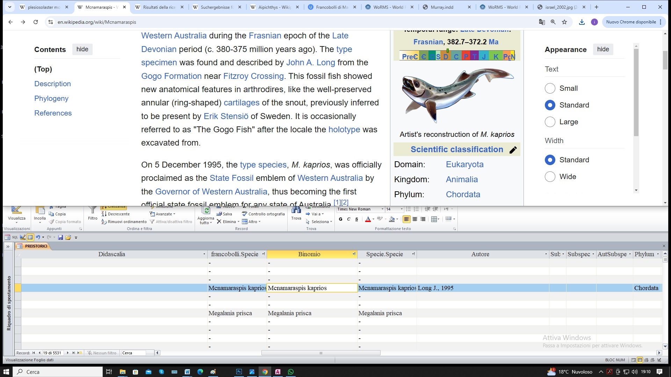The width and height of the screenshot is (671, 377).
Task: Click Salva record button
Action: [x=224, y=214]
